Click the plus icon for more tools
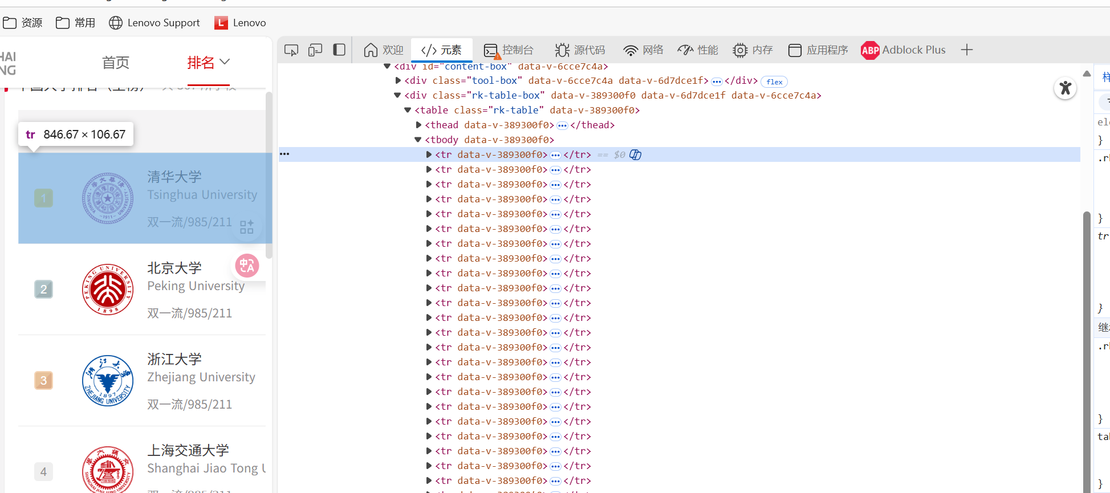This screenshot has width=1110, height=493. tap(966, 50)
